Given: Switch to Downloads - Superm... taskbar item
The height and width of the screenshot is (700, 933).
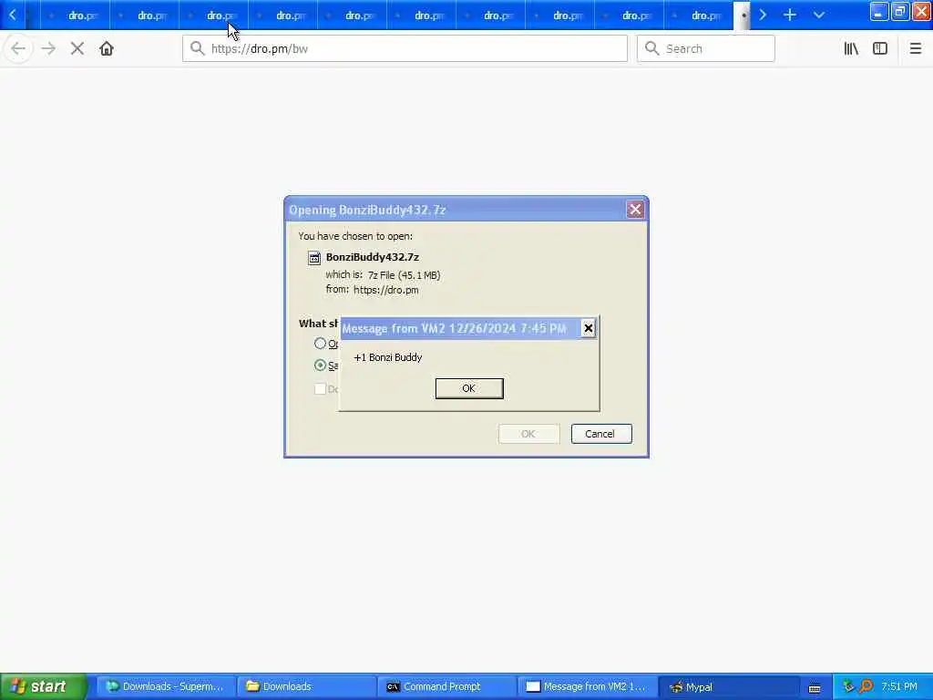Looking at the screenshot, I should (166, 687).
